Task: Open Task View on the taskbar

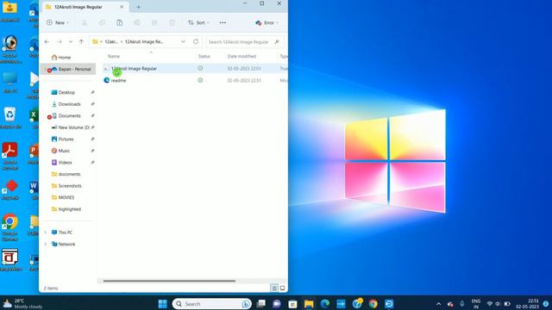Action: coord(260,304)
